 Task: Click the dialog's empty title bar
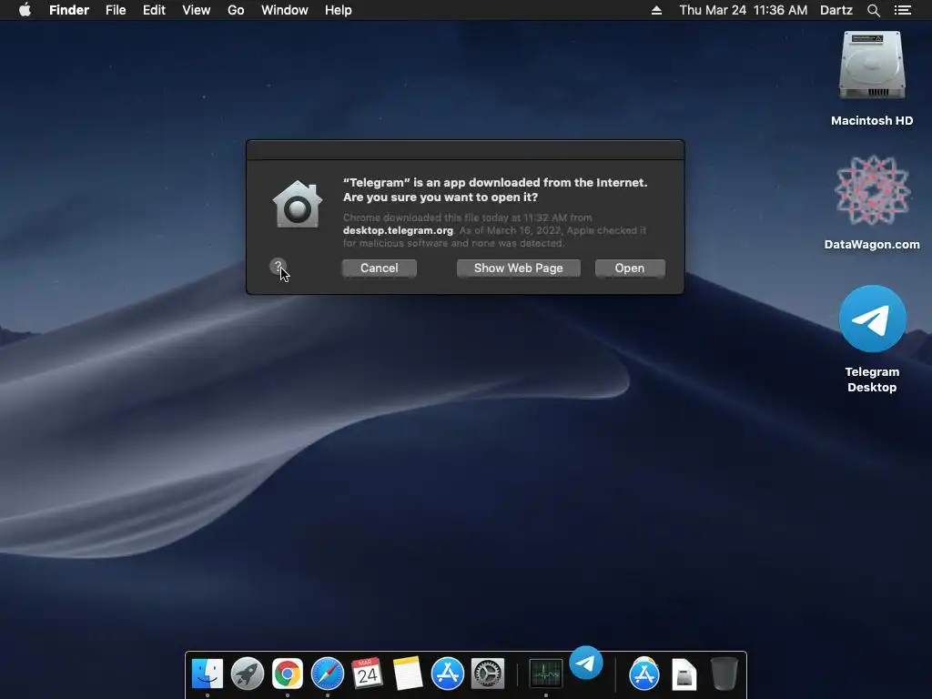tap(465, 150)
